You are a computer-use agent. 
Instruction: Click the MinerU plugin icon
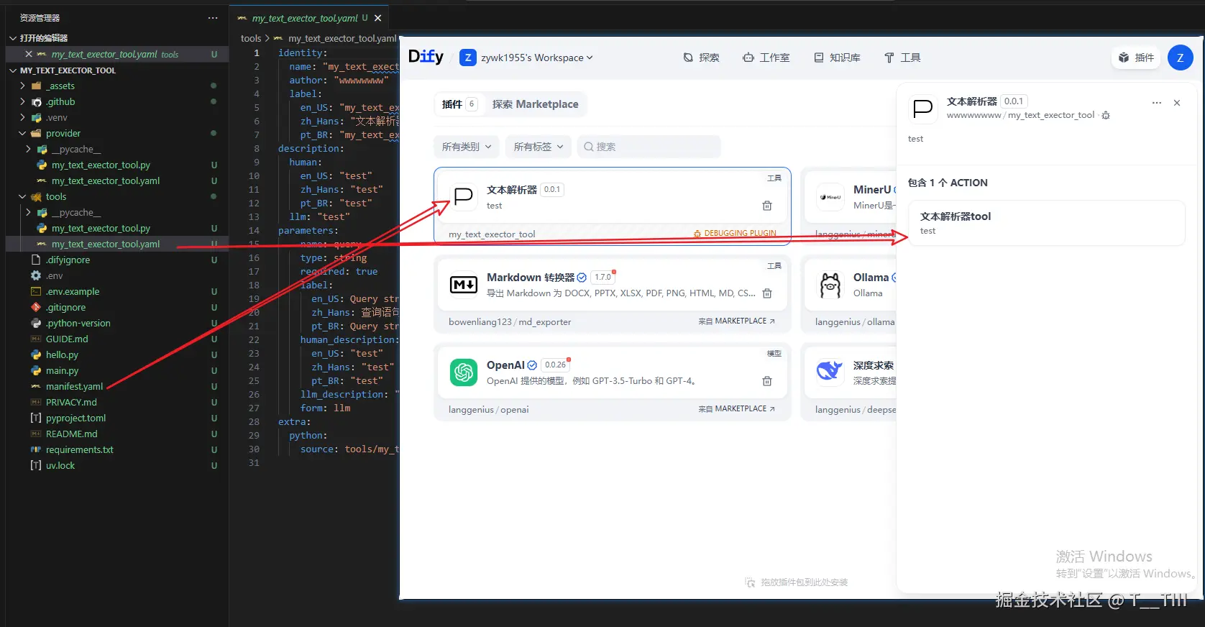(830, 197)
